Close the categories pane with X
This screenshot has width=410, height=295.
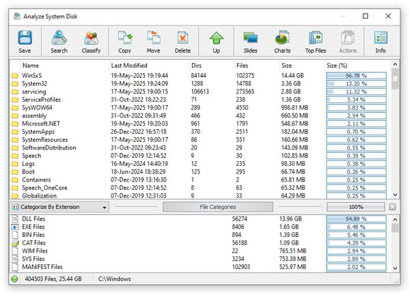393,206
